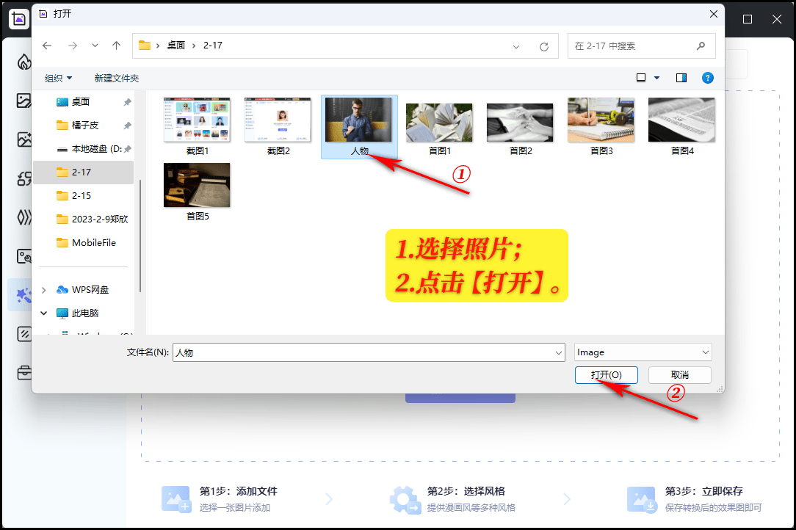Click 第2步：选择风格 gear icon
The height and width of the screenshot is (530, 796).
[405, 500]
